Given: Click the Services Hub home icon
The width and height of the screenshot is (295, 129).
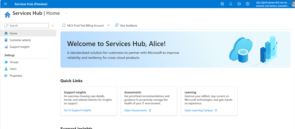Looking at the screenshot, I should tap(7, 15).
